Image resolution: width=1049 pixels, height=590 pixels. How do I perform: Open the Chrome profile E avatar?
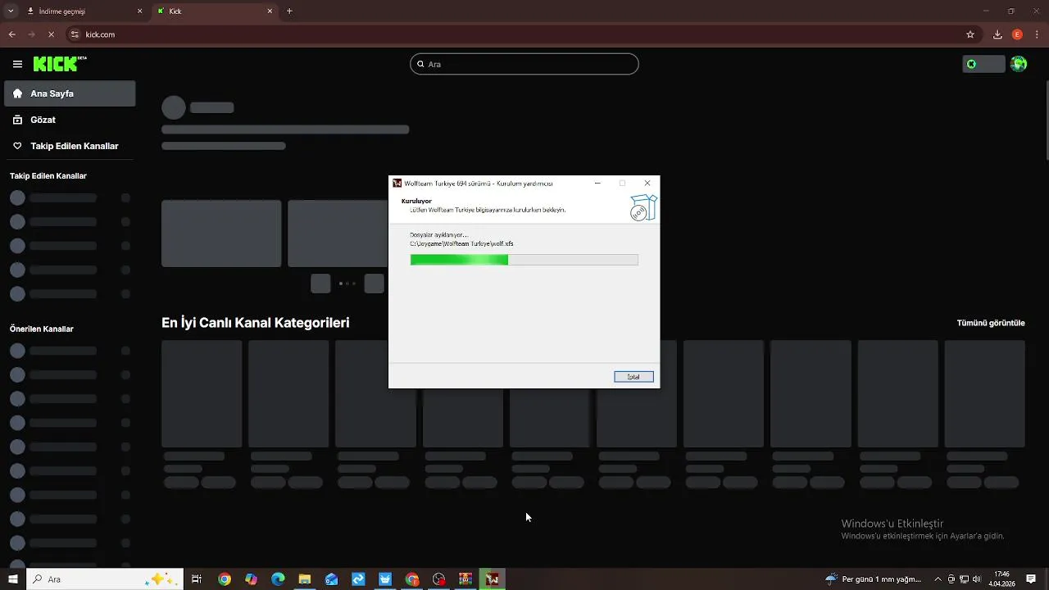tap(1018, 34)
